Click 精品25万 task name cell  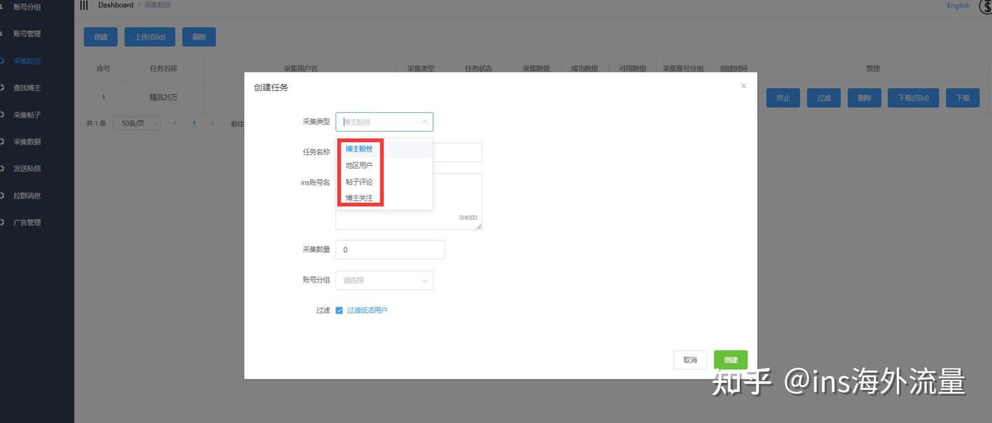point(163,98)
